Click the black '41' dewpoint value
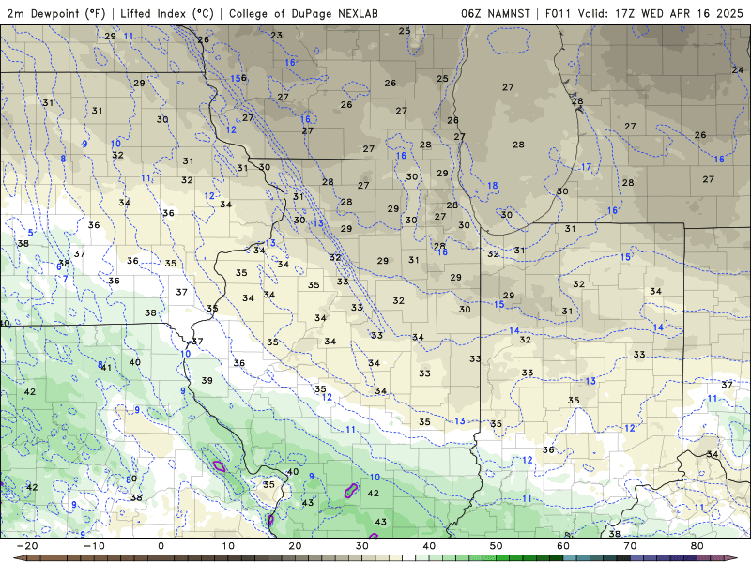 [x=106, y=367]
